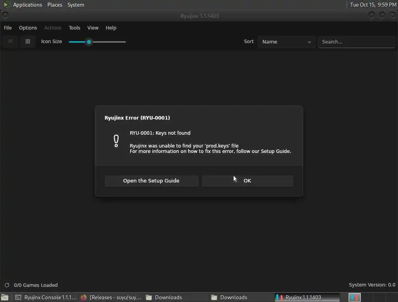Switch to Ryujinx Console taskbar window
Image resolution: width=398 pixels, height=302 pixels.
(x=46, y=297)
